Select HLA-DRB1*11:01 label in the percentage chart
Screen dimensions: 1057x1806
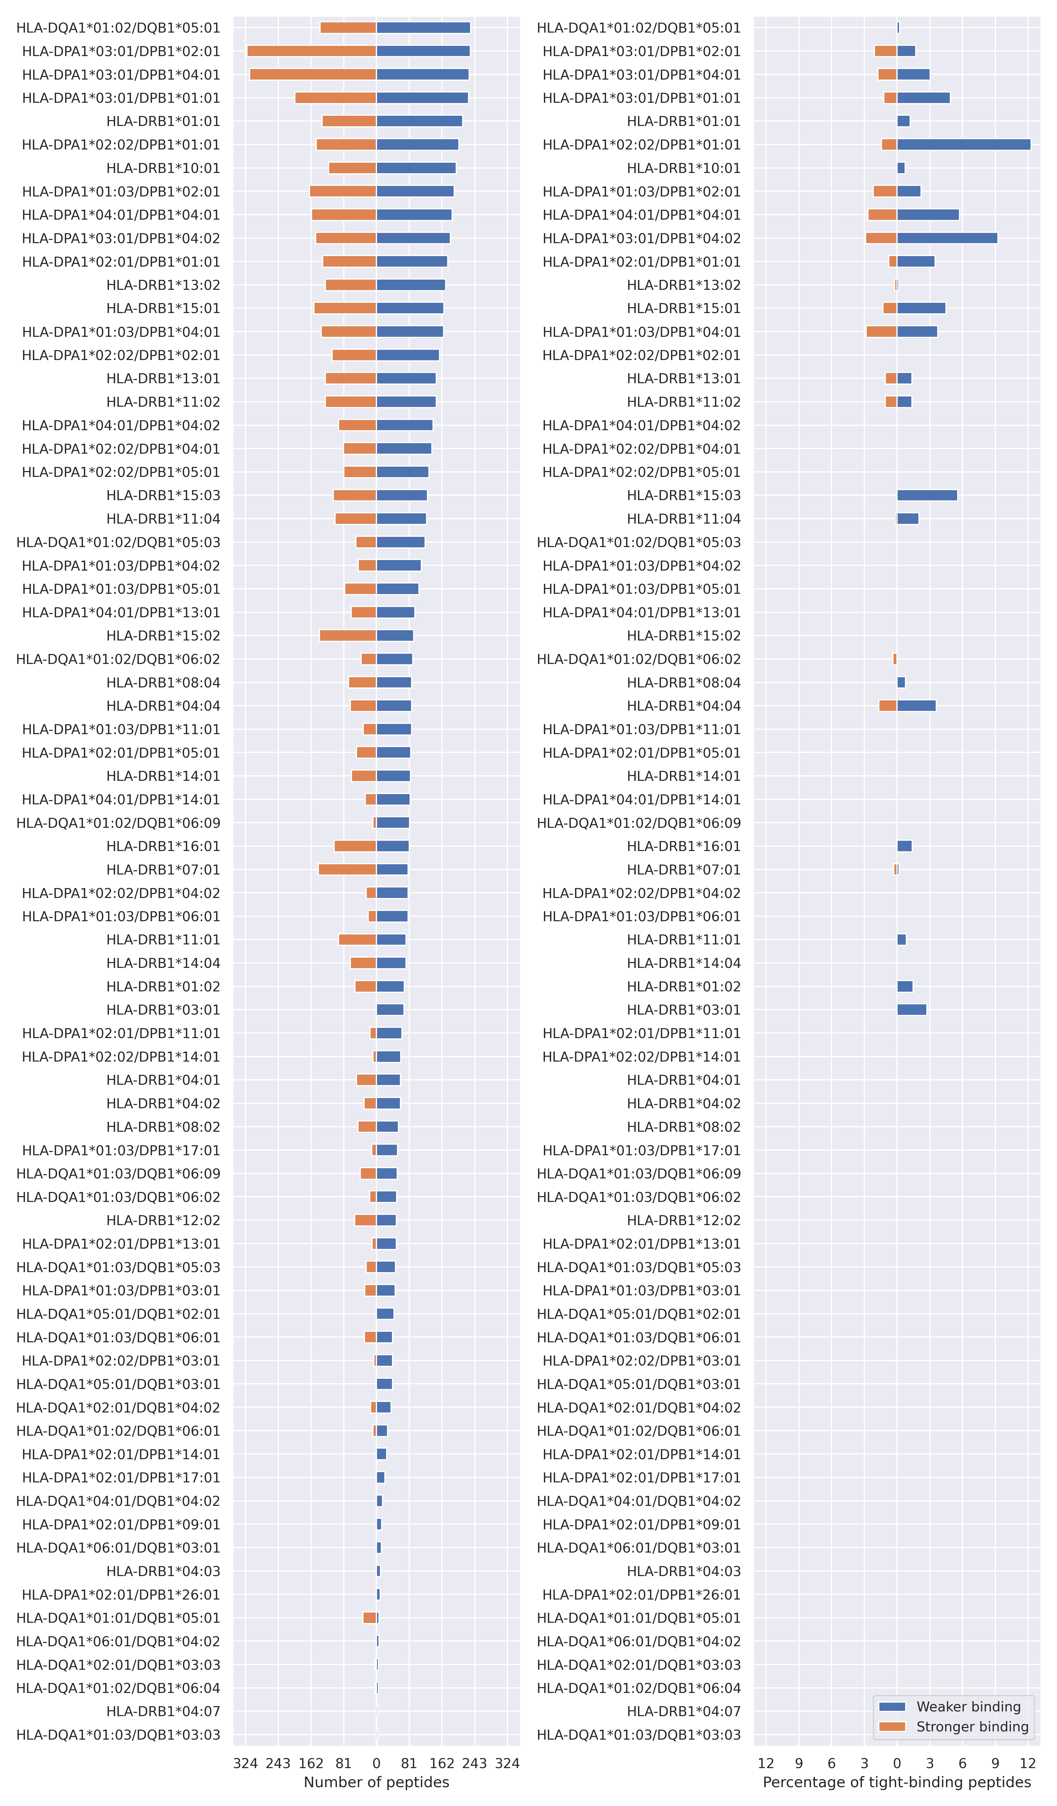[684, 939]
